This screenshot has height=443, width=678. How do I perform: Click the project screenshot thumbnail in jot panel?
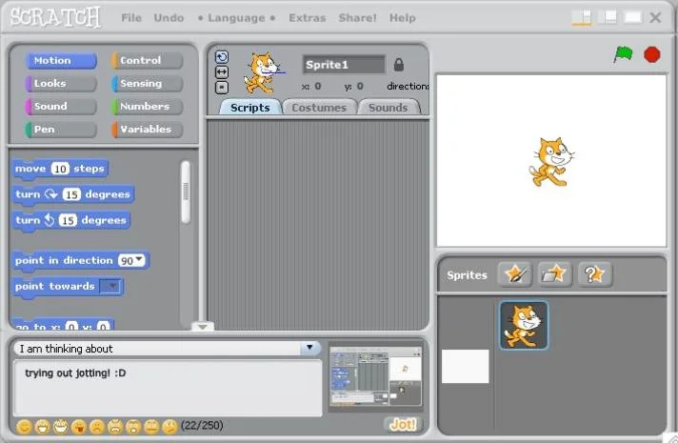pos(376,375)
